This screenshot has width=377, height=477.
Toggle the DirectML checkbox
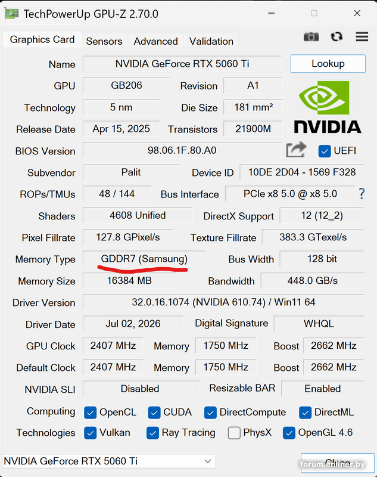pyautogui.click(x=305, y=413)
